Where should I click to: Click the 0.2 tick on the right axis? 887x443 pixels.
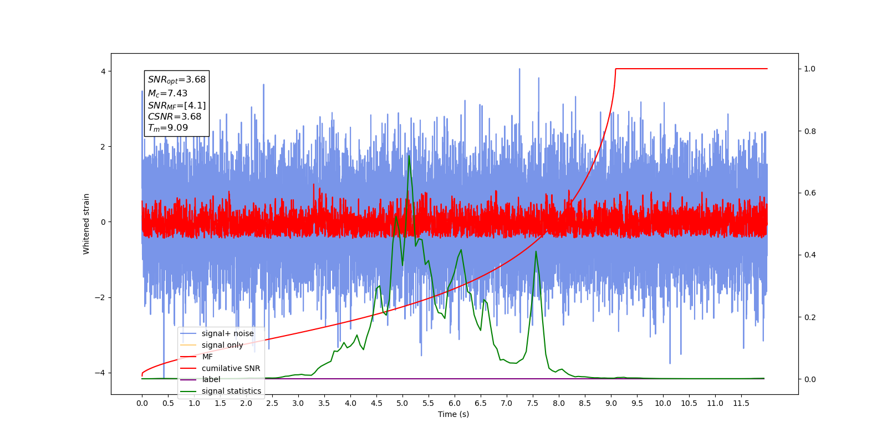tap(810, 317)
